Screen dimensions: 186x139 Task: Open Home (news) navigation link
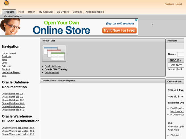pos(9,53)
